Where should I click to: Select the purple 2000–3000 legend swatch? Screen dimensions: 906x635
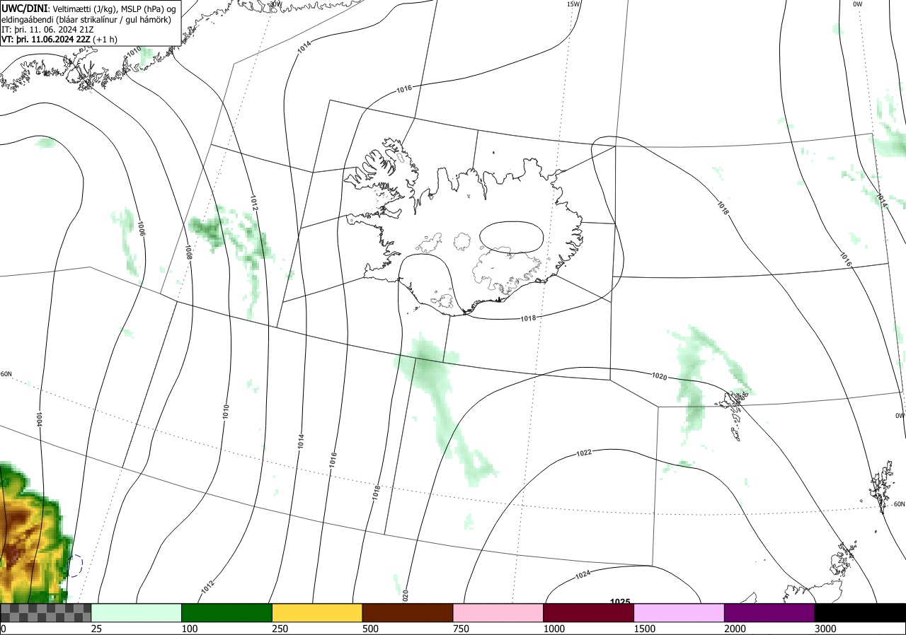769,612
